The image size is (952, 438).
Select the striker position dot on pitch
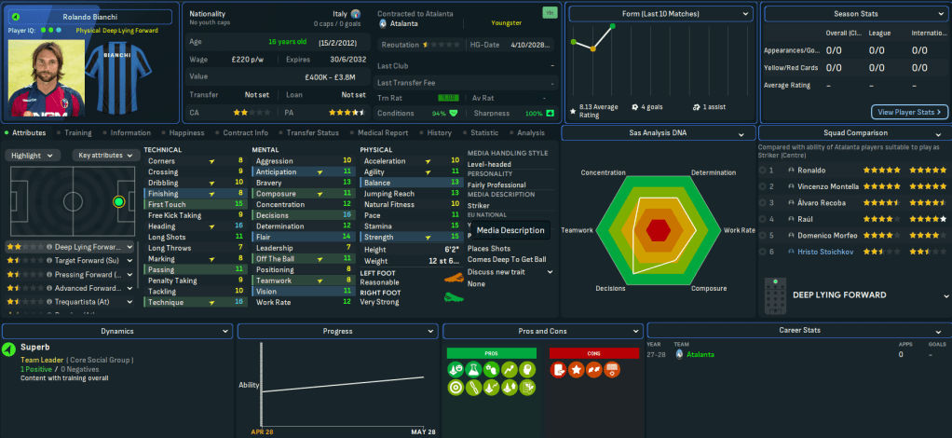[x=118, y=201]
